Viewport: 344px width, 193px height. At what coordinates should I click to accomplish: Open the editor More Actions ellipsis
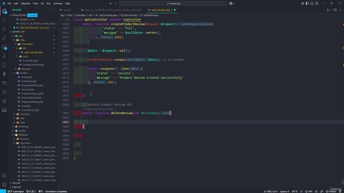pyautogui.click(x=340, y=10)
